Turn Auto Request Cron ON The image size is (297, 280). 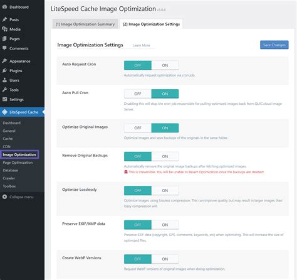(x=165, y=65)
